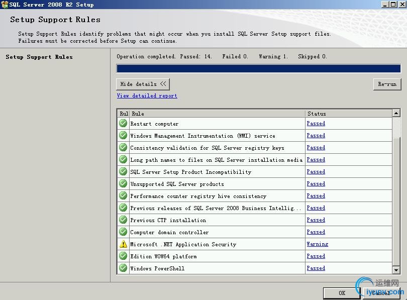The height and width of the screenshot is (300, 407).
Task: Open Passed link for WMI service rule
Action: point(316,136)
